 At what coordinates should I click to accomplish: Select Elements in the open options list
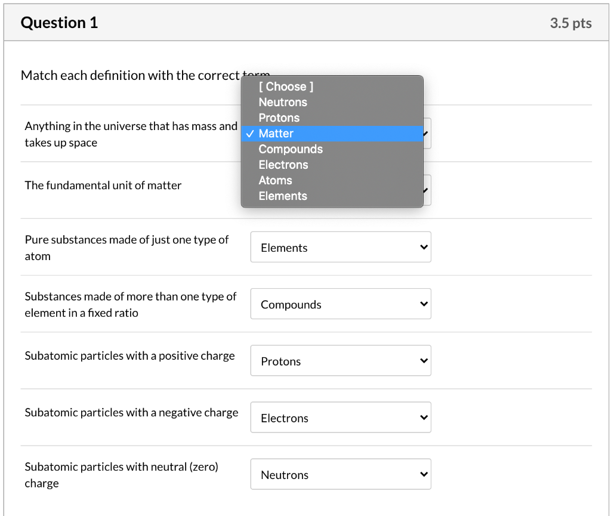tap(283, 196)
